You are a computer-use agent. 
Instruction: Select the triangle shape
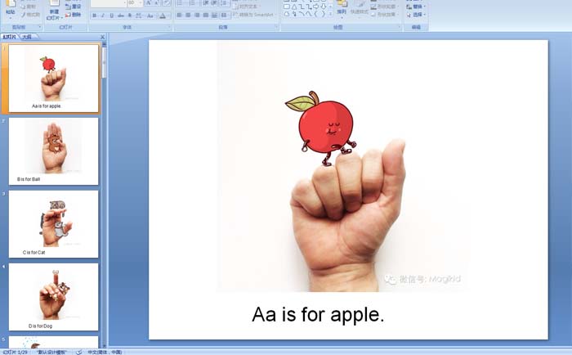[294, 7]
